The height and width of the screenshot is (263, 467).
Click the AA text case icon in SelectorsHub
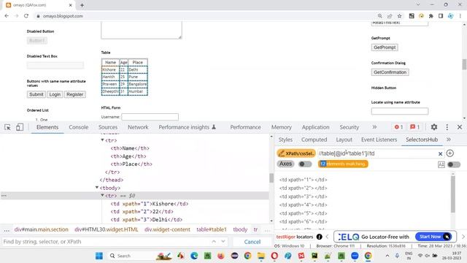[x=441, y=164]
